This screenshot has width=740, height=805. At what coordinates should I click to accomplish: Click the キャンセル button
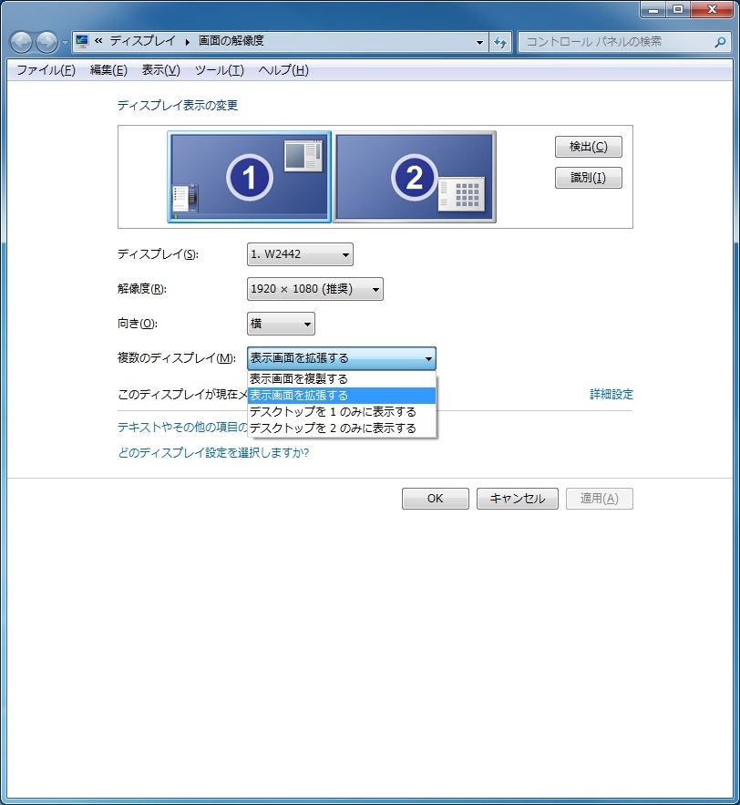[x=518, y=499]
